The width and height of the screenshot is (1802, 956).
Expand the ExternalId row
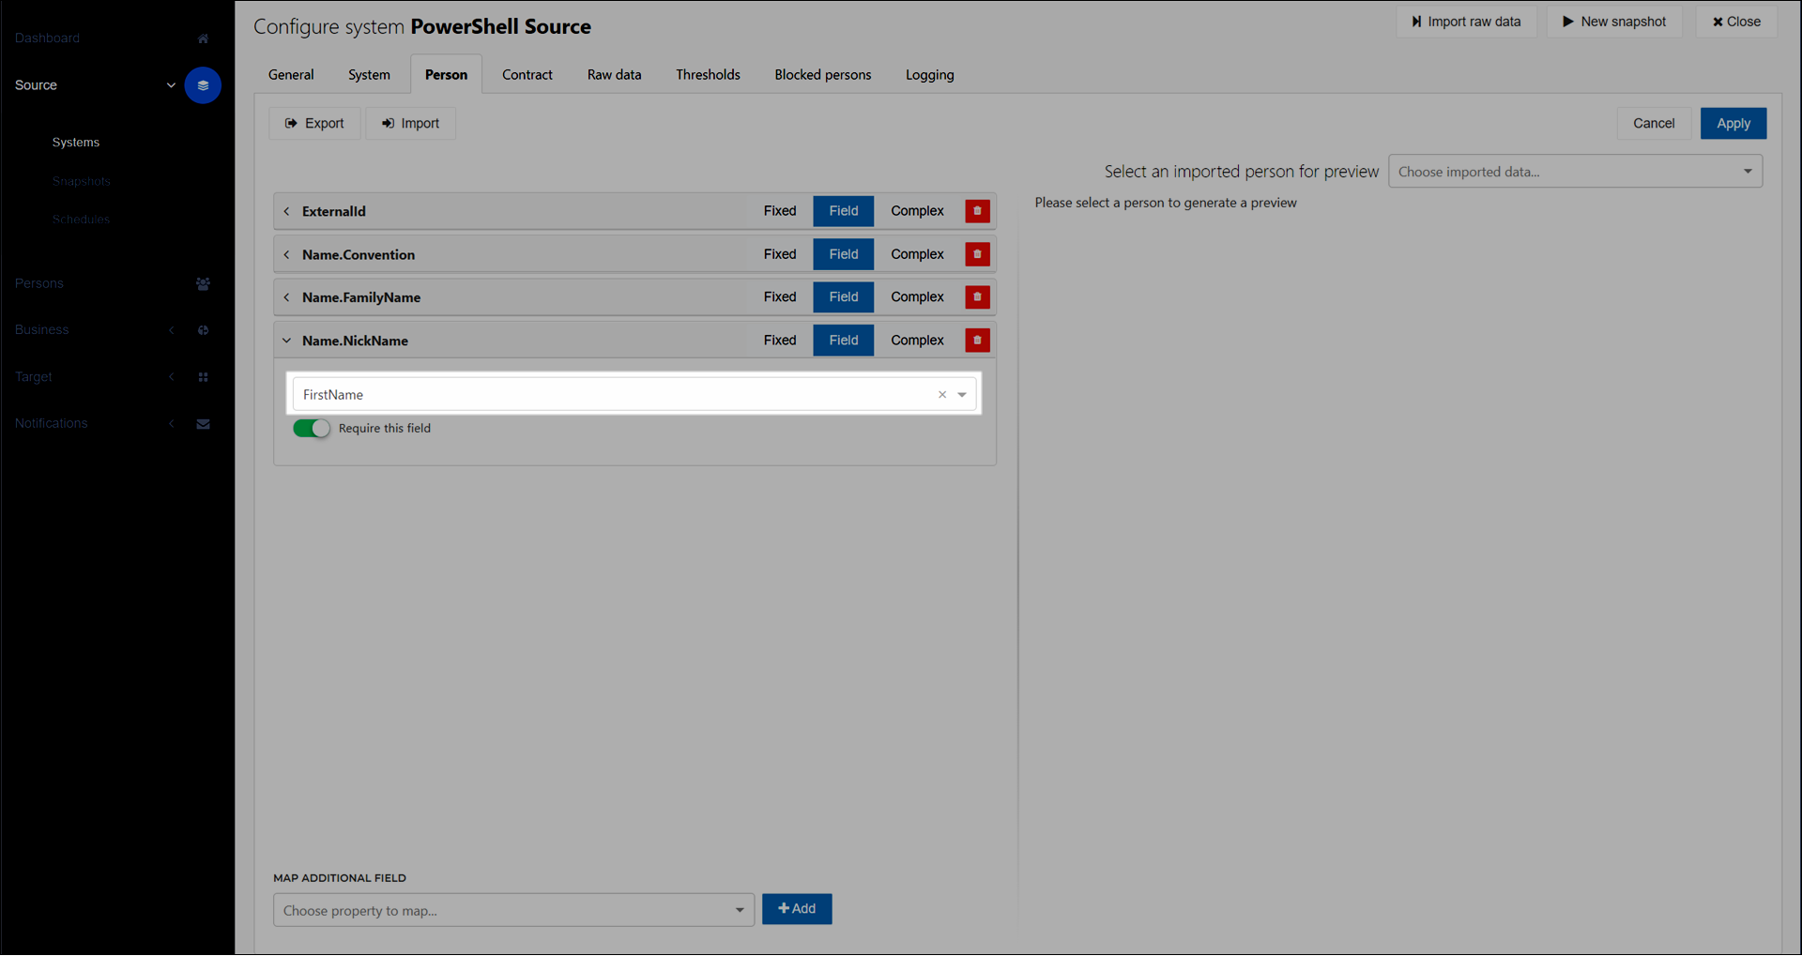pos(287,212)
